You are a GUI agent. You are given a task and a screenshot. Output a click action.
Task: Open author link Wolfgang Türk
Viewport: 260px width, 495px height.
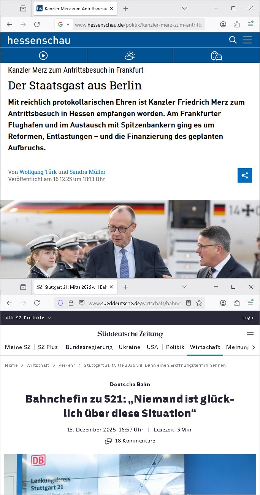[x=38, y=172]
